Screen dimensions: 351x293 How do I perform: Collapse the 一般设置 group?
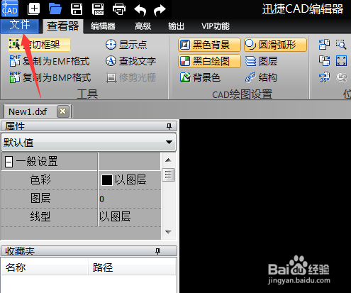click(9, 162)
